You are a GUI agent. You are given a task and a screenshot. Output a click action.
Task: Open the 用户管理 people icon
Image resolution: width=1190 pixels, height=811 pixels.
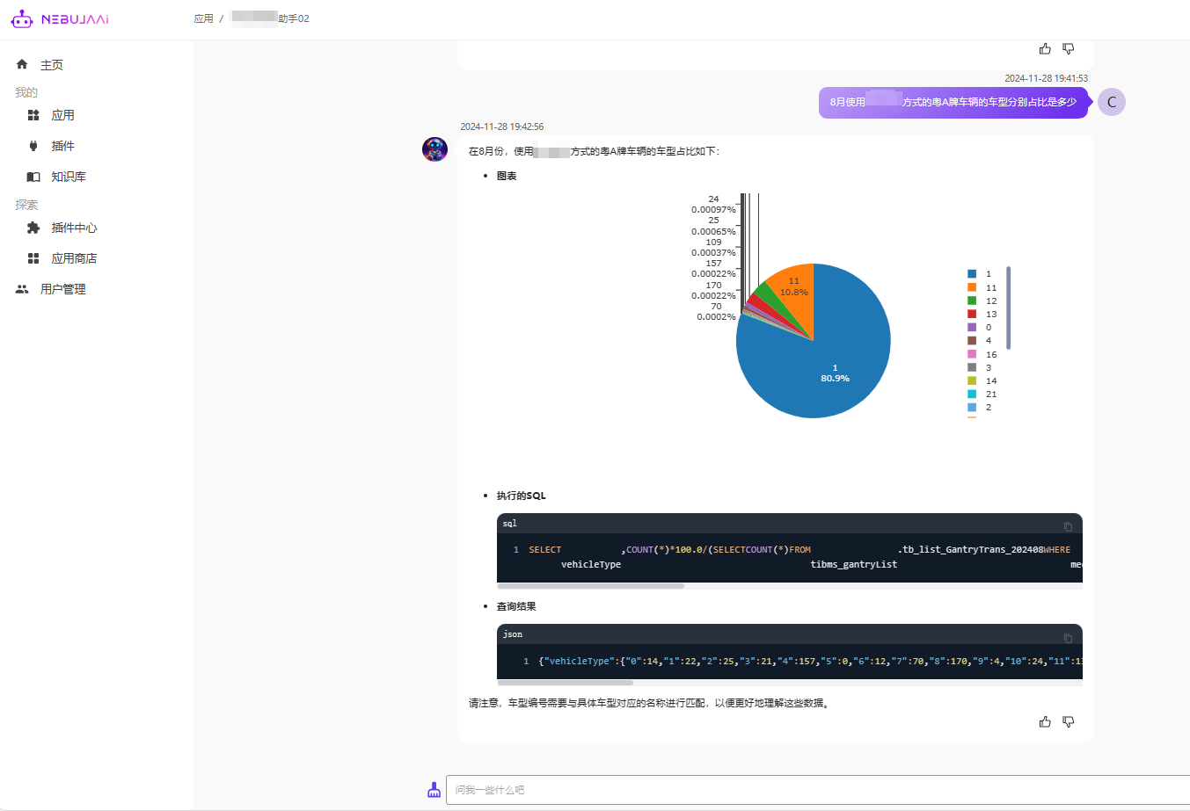pos(22,289)
